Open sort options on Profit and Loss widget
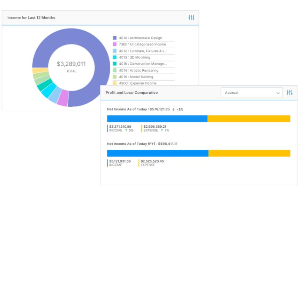300x292 pixels. pos(289,93)
